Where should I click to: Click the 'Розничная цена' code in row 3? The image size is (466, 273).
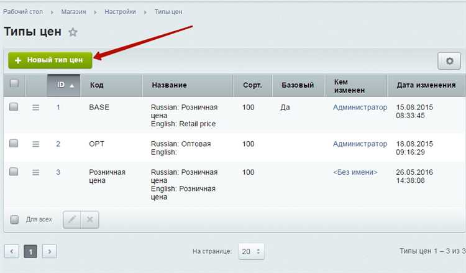pos(107,177)
